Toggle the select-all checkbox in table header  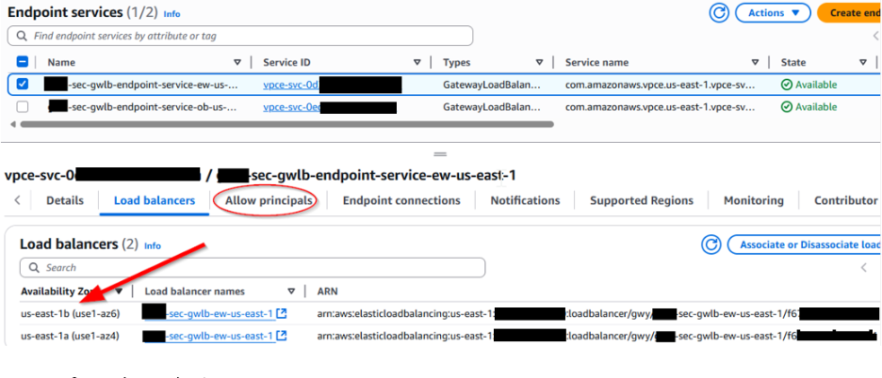(x=23, y=62)
